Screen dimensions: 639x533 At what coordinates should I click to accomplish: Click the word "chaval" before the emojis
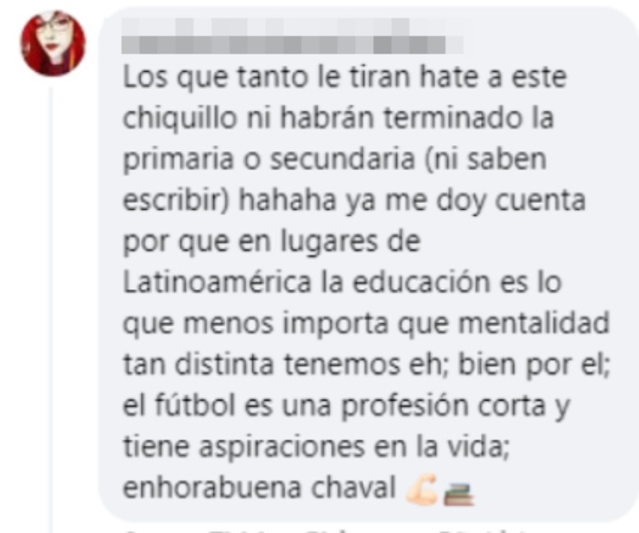(354, 487)
